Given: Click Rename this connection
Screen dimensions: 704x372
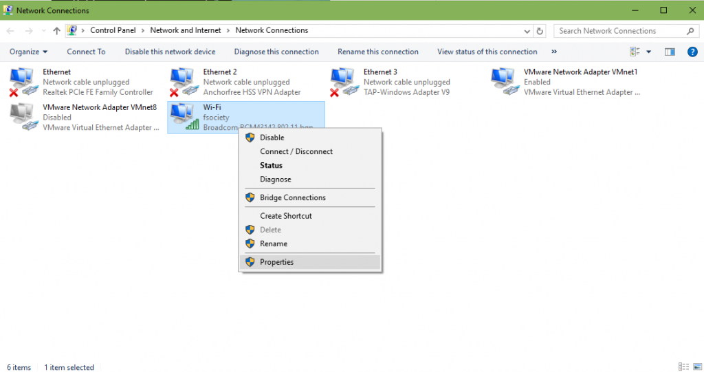Looking at the screenshot, I should coord(378,52).
